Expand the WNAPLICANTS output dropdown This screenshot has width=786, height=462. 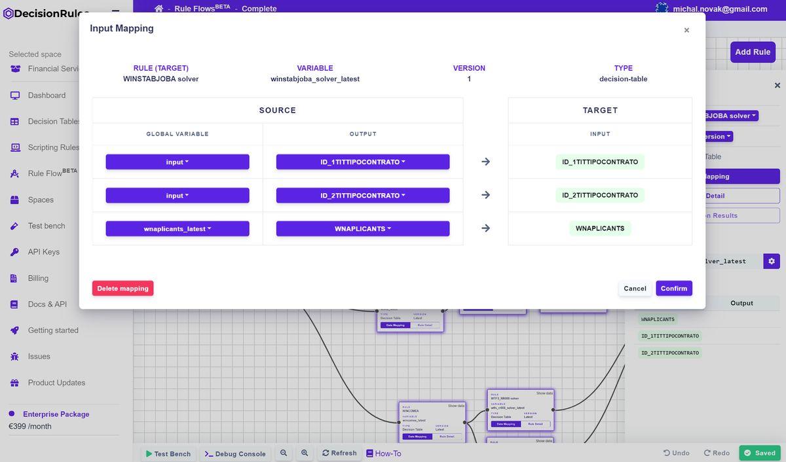click(x=363, y=228)
